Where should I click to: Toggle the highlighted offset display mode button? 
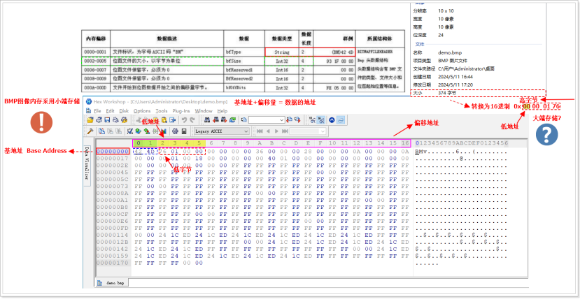pyautogui.click(x=321, y=120)
